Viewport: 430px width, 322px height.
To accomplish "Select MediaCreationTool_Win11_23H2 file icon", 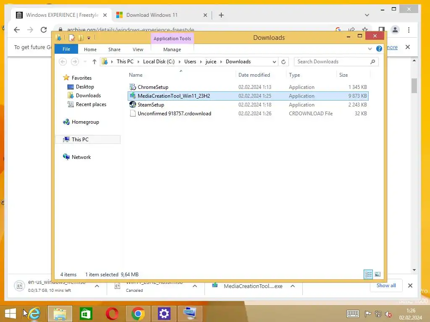I will click(132, 96).
